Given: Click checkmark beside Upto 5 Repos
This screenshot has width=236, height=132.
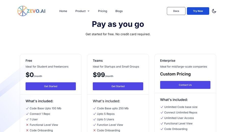Looking at the screenshot, I should pyautogui.click(x=94, y=114).
